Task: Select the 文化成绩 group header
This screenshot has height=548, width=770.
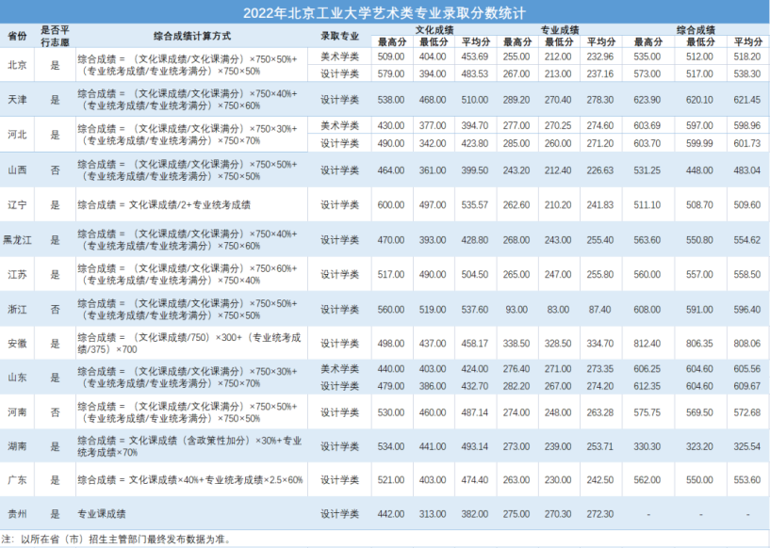Action: 434,30
